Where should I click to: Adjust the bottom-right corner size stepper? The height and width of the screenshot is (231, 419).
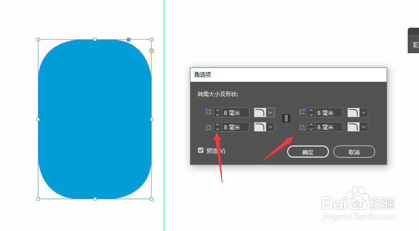tap(311, 127)
